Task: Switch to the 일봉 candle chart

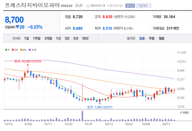Action: click(x=142, y=38)
